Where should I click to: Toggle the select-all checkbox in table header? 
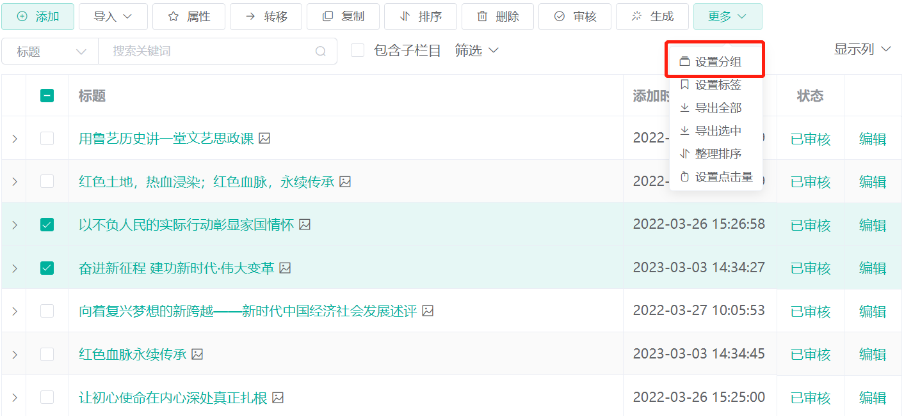(47, 95)
